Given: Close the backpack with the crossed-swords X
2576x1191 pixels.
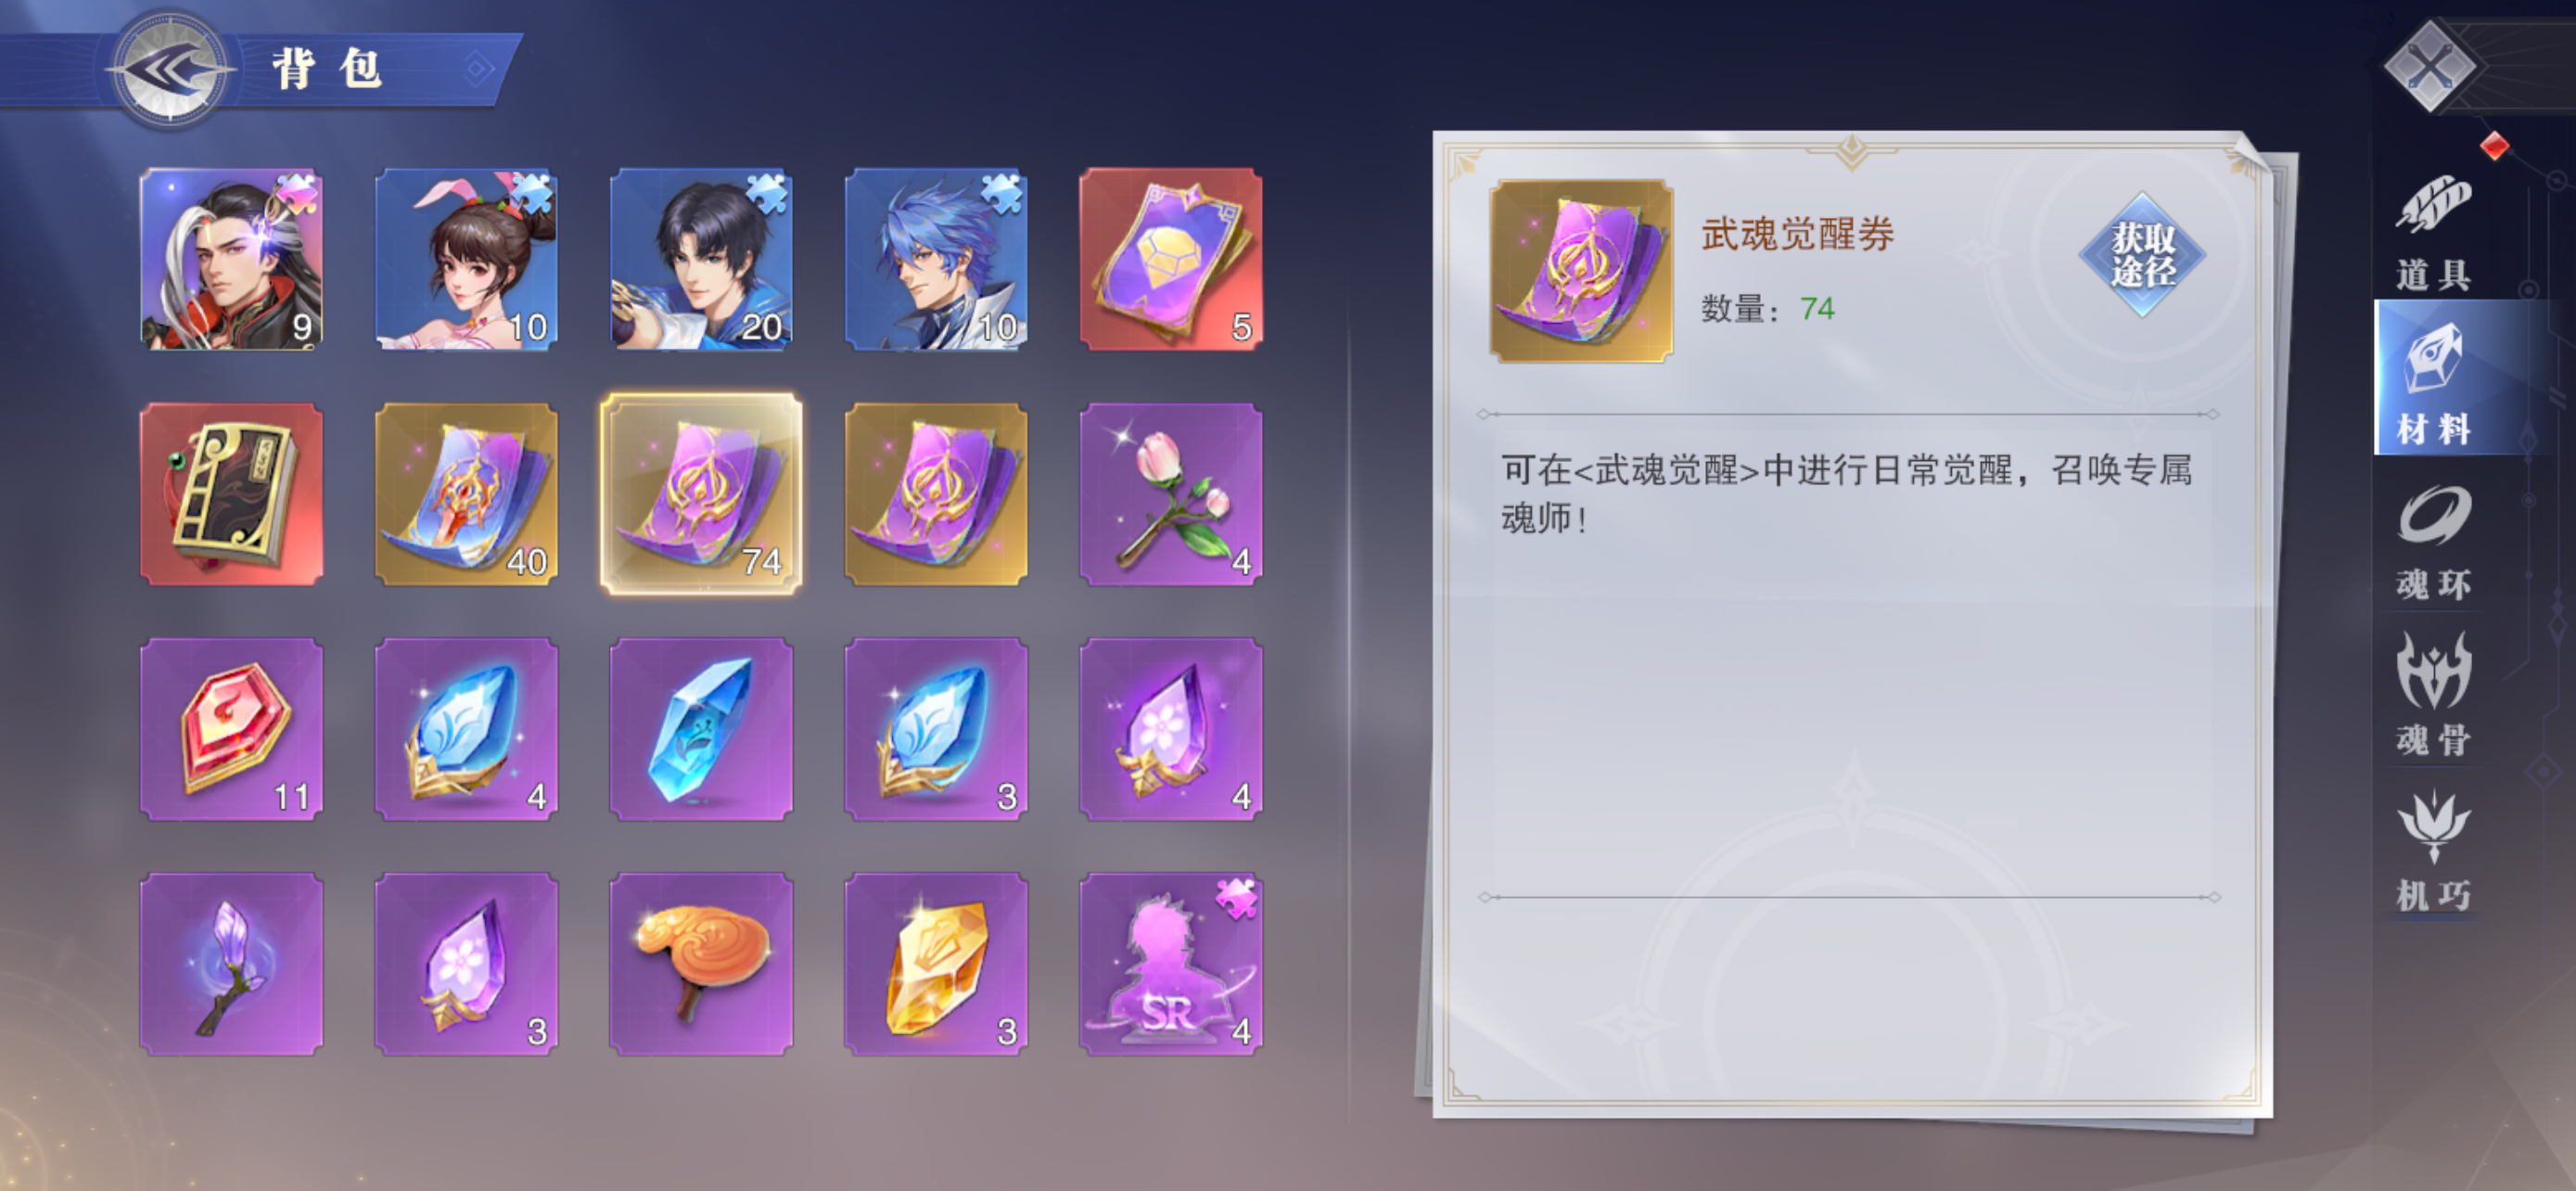Looking at the screenshot, I should tap(2431, 68).
